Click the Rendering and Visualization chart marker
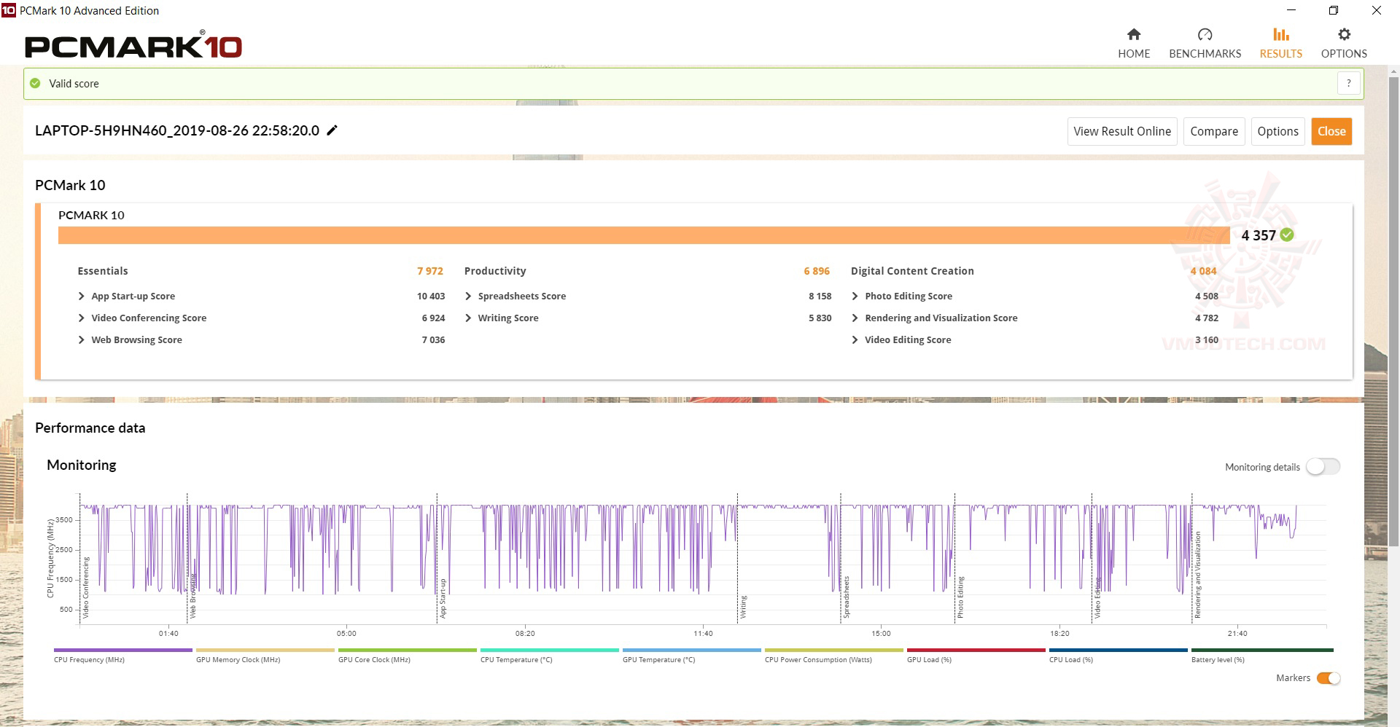 tap(1197, 575)
